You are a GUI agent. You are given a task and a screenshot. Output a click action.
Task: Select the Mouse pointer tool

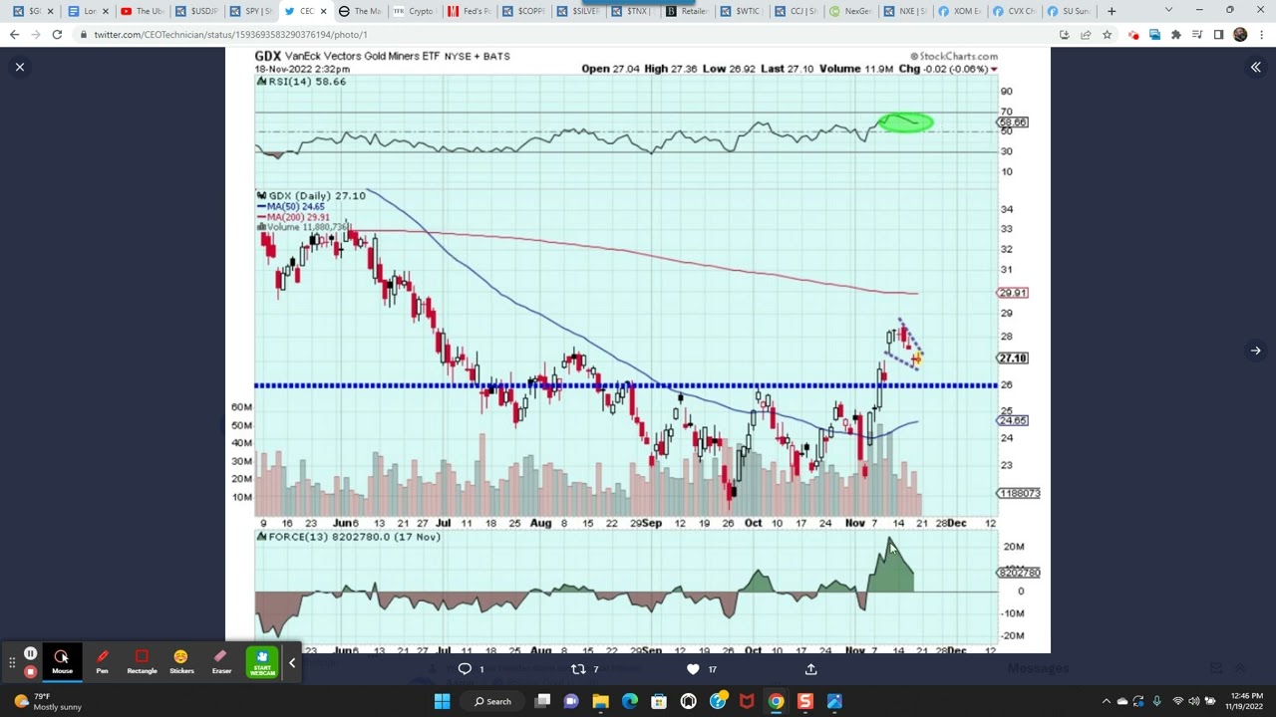62,661
